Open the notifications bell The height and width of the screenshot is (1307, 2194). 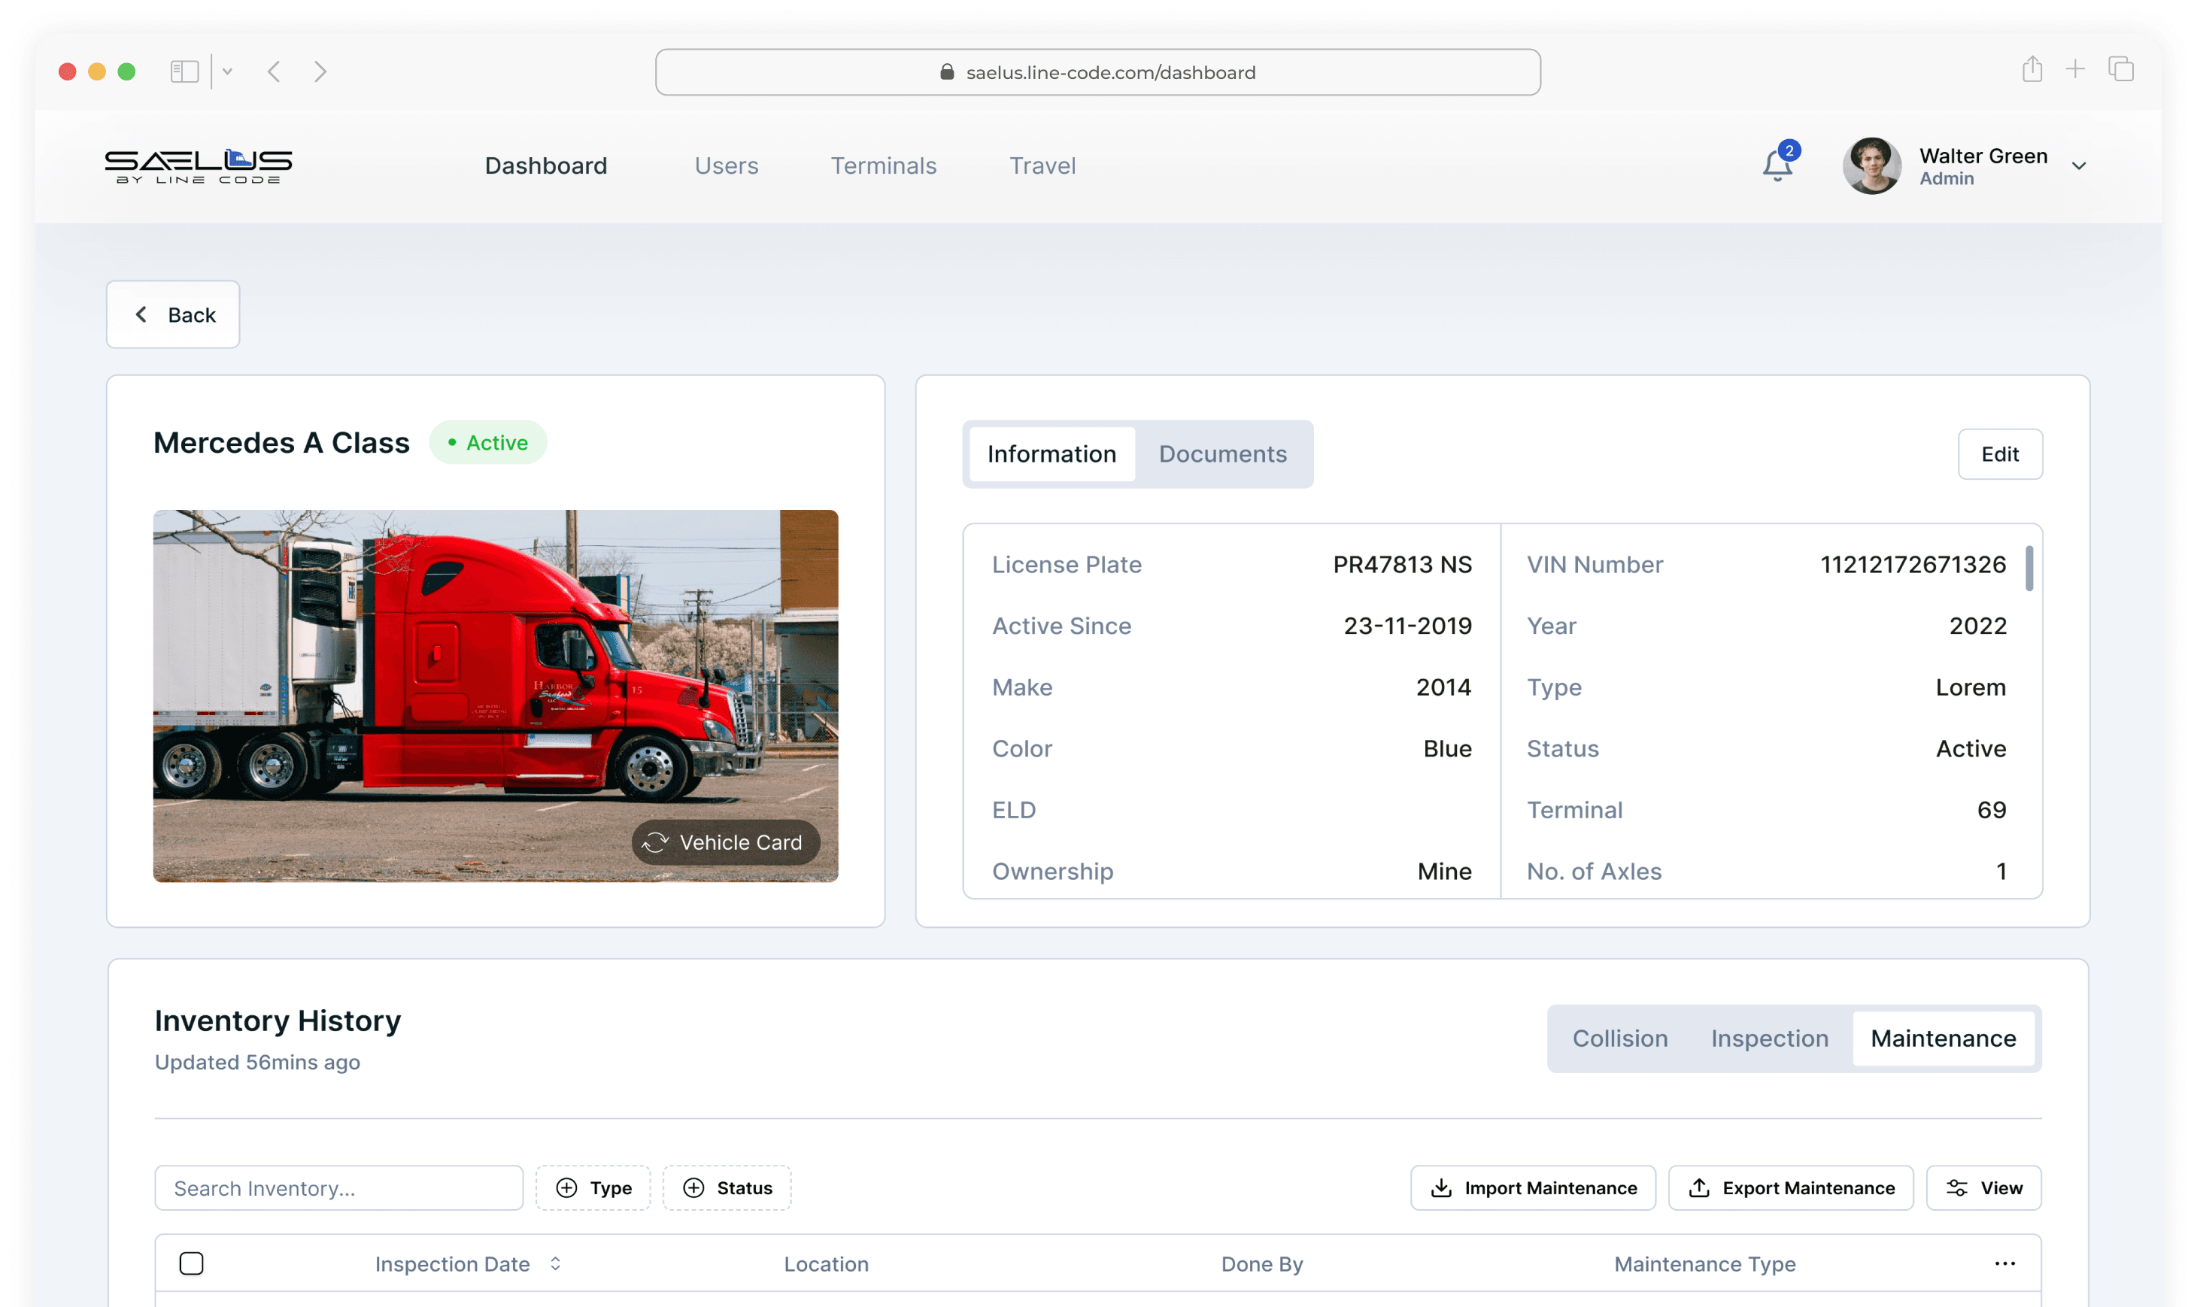[1777, 165]
